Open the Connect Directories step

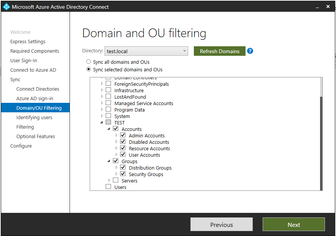tap(38, 89)
